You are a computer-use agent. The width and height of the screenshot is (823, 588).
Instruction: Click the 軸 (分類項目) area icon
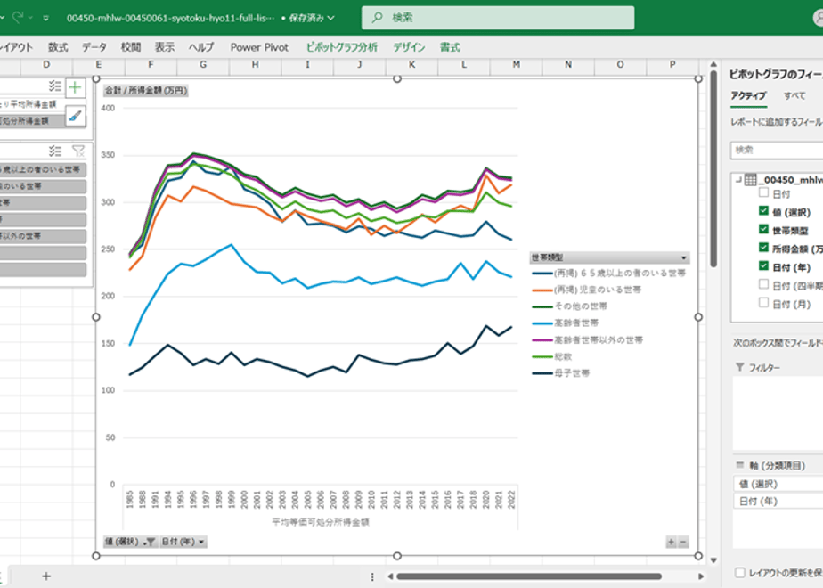point(740,465)
